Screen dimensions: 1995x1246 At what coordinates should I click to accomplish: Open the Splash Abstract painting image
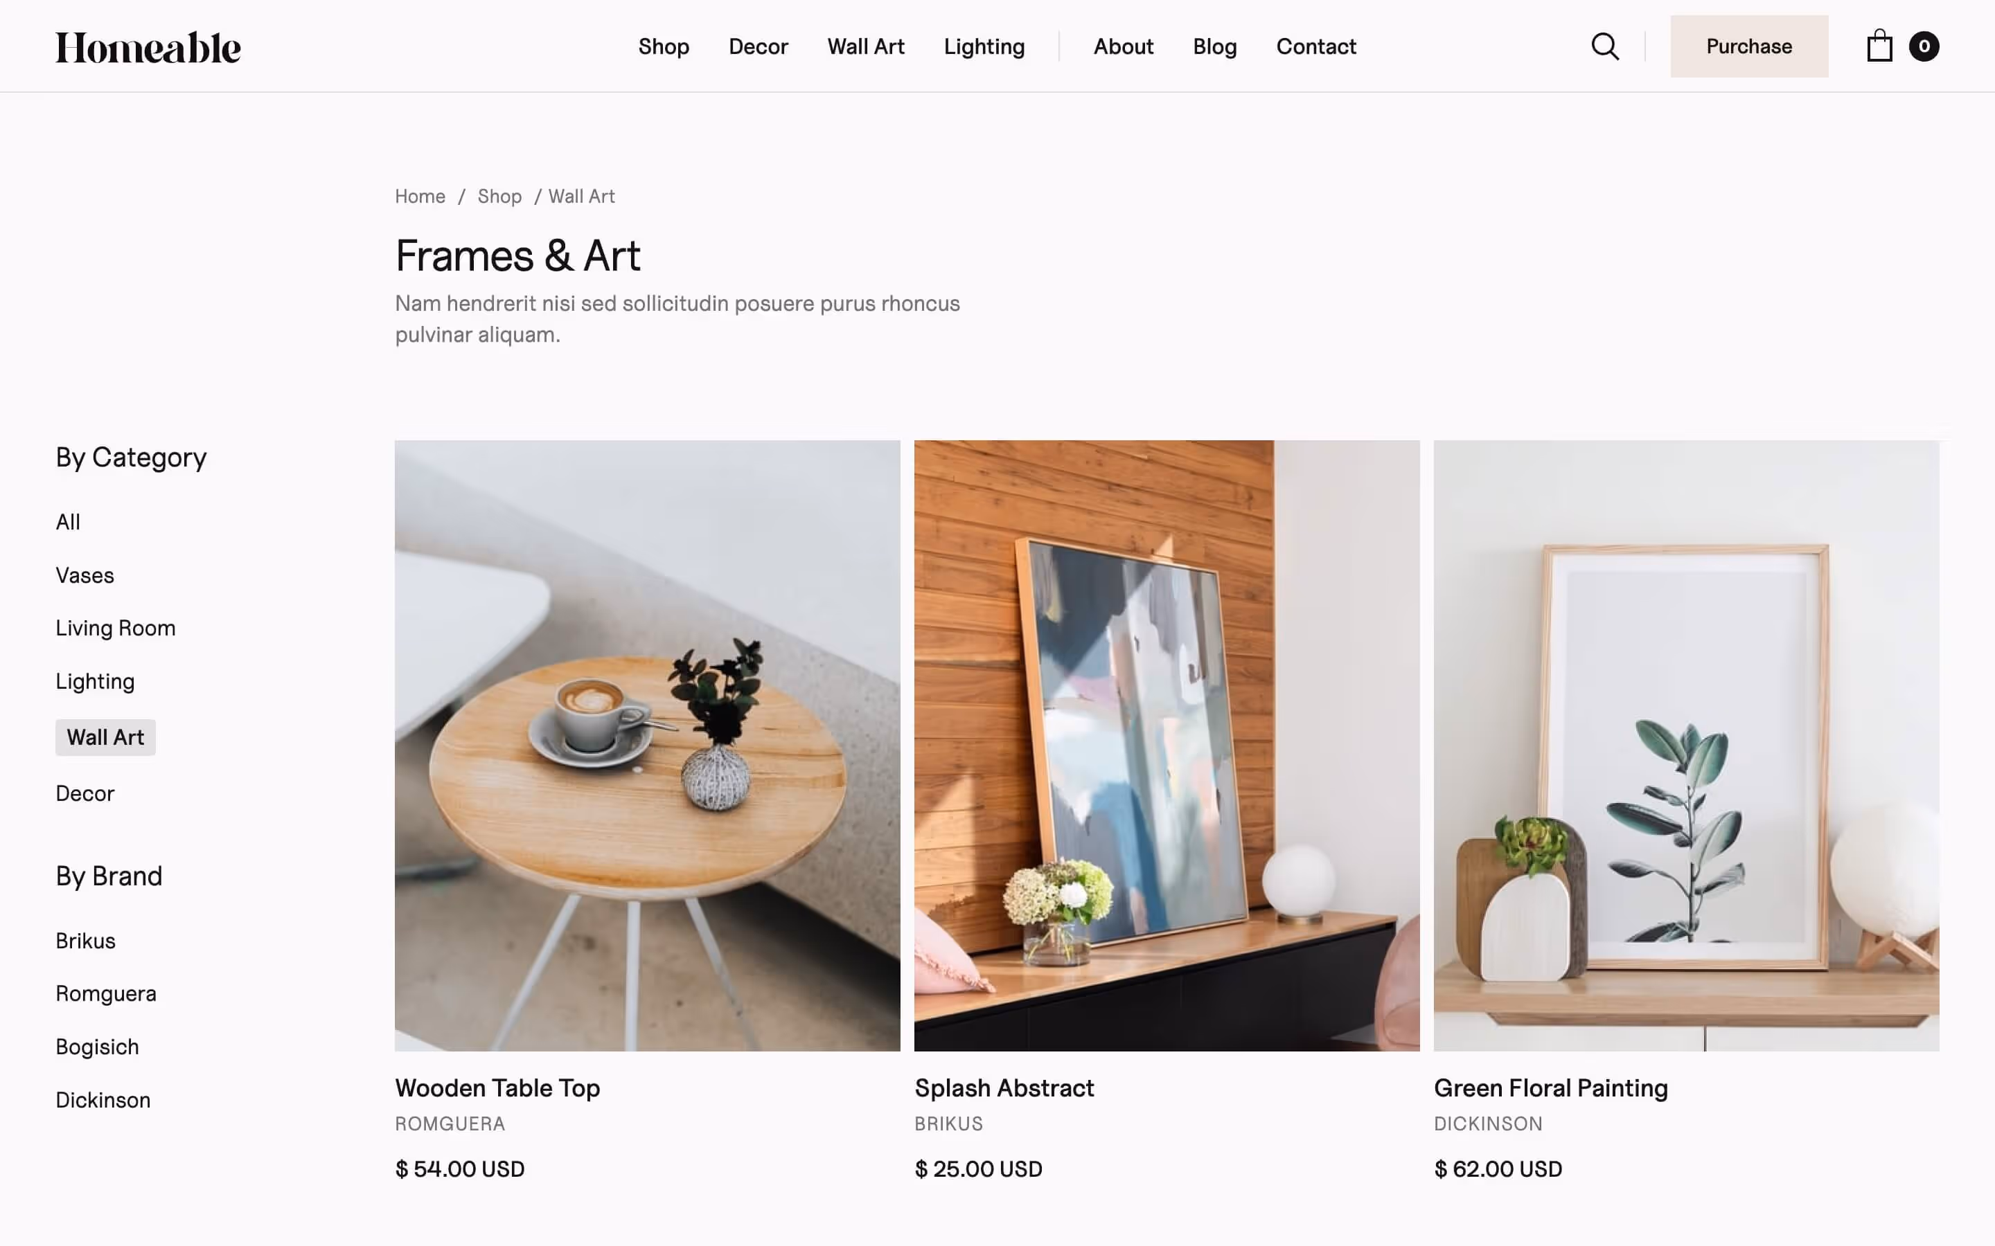coord(1167,746)
